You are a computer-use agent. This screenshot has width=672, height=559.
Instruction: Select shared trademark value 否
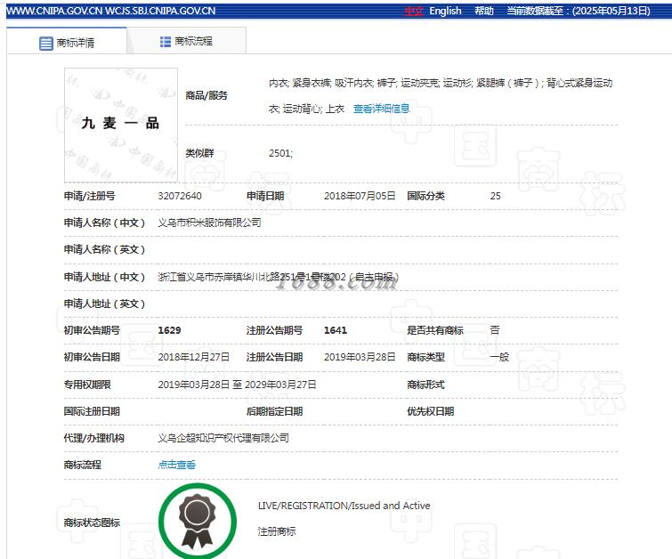point(495,330)
